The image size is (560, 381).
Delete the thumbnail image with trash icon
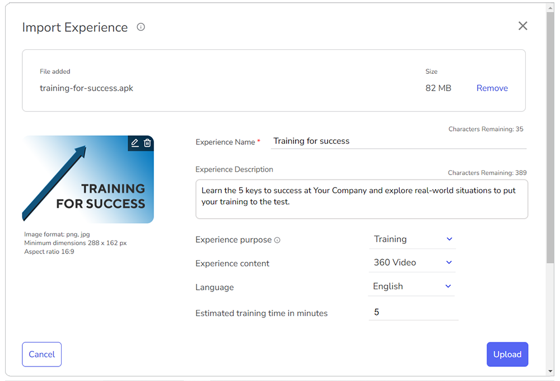[x=147, y=143]
